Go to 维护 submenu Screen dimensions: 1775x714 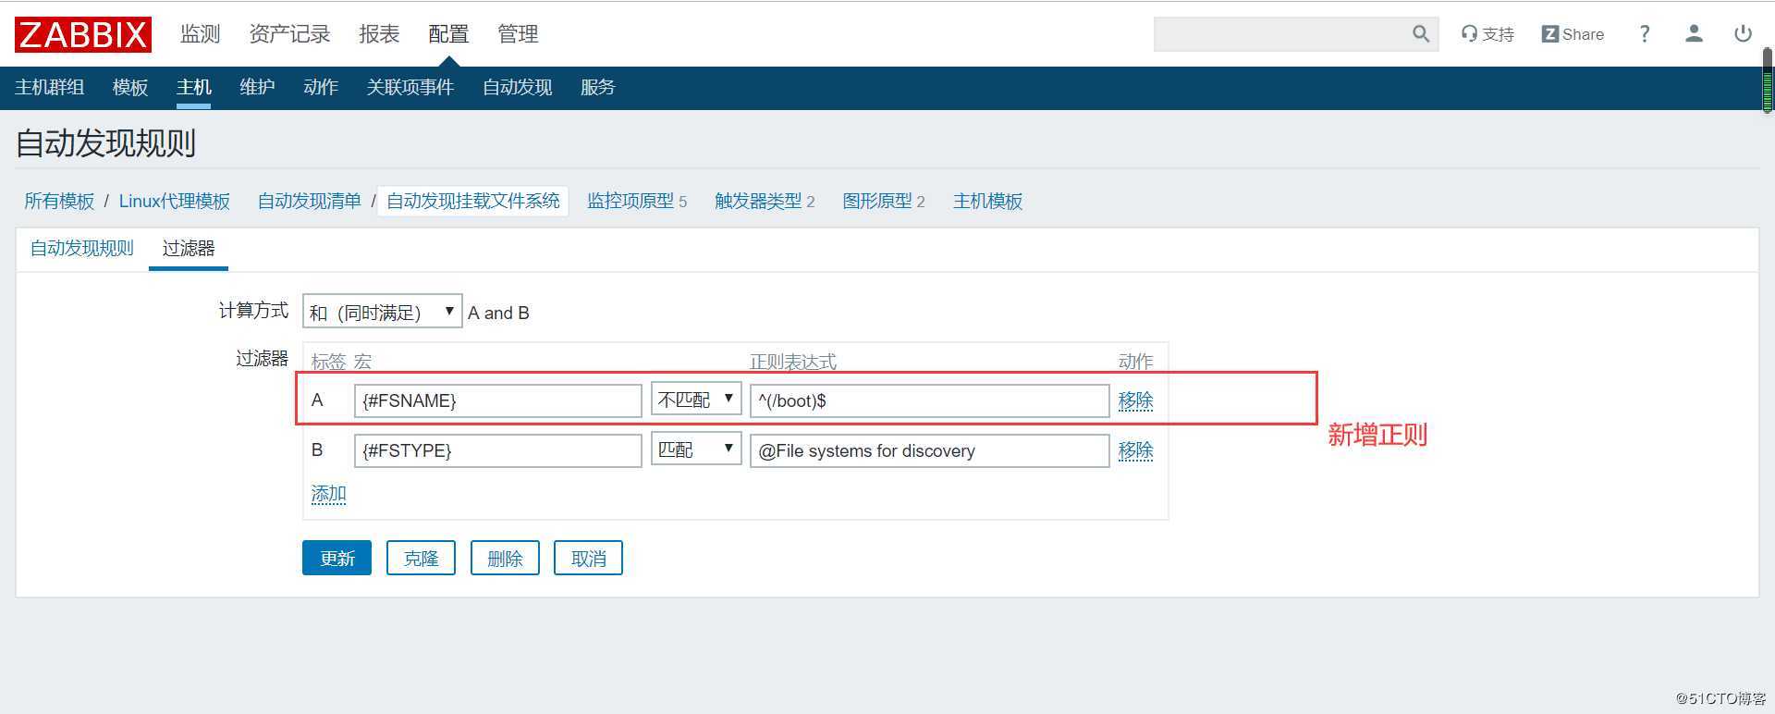(257, 87)
